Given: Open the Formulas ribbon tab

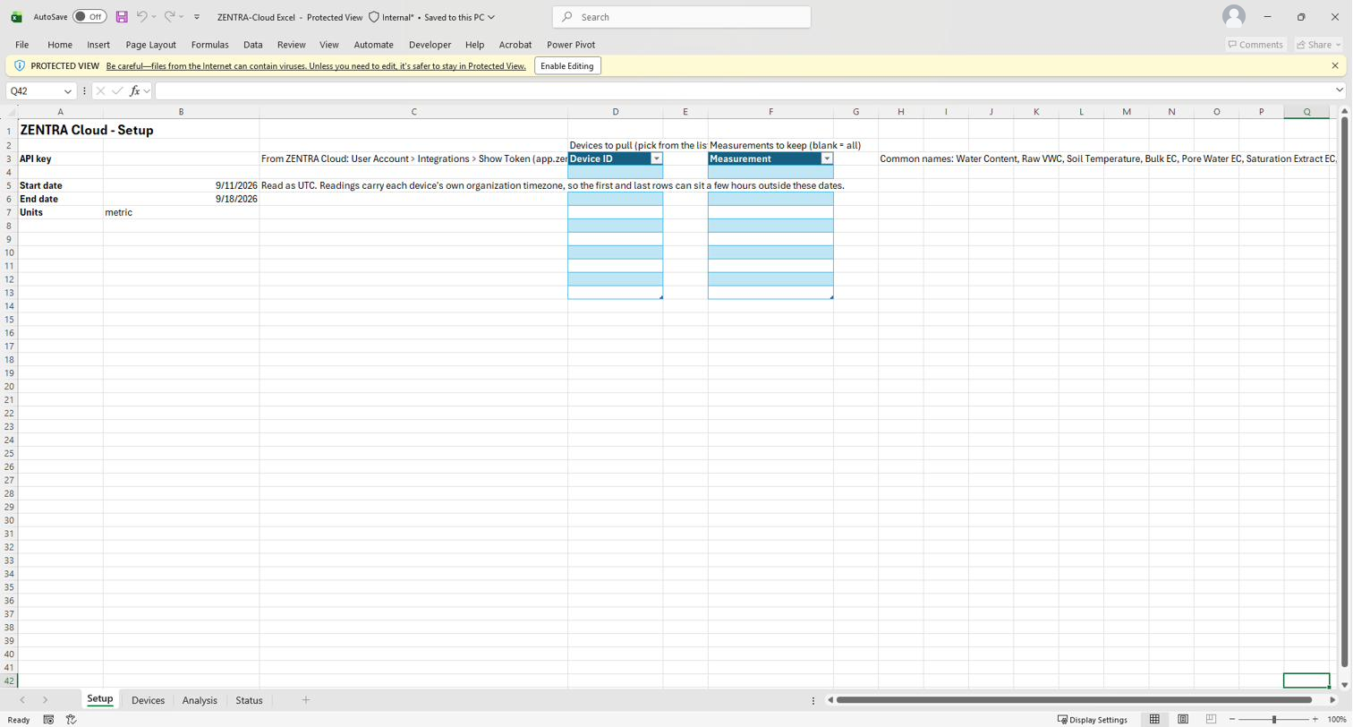Looking at the screenshot, I should point(209,45).
